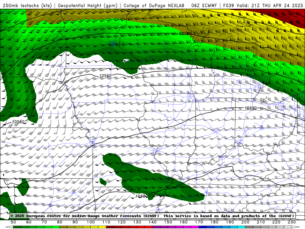Click the 170 value on the color scale

[x=199, y=222]
